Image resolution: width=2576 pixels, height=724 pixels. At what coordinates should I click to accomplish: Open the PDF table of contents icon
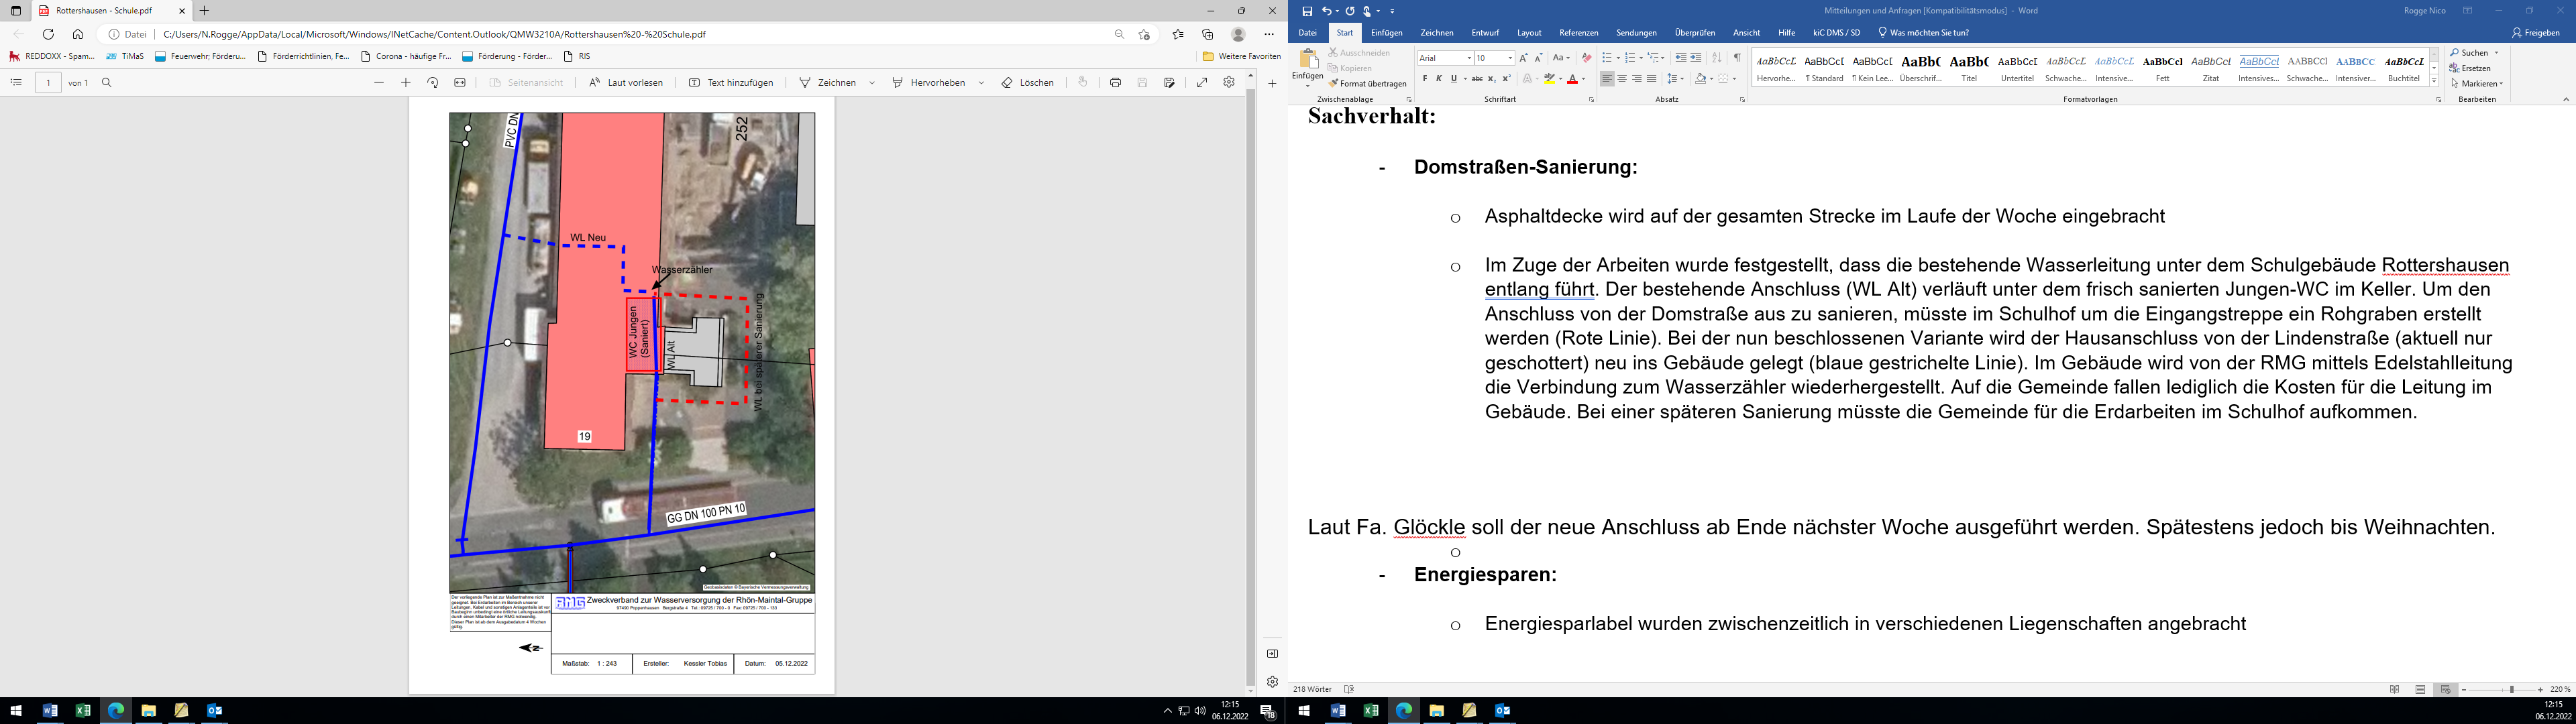tap(16, 83)
